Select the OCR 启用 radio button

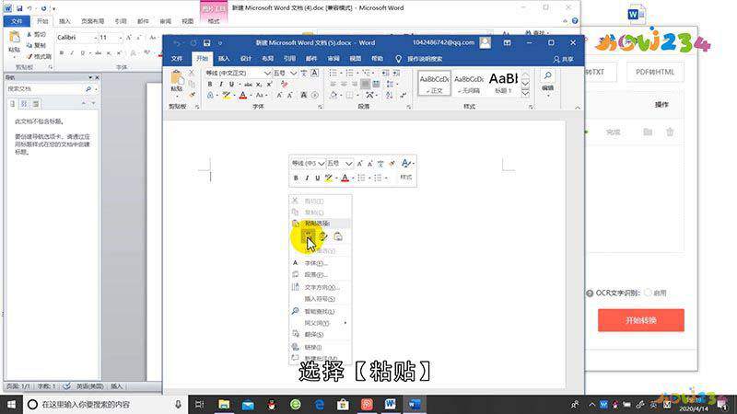[649, 293]
